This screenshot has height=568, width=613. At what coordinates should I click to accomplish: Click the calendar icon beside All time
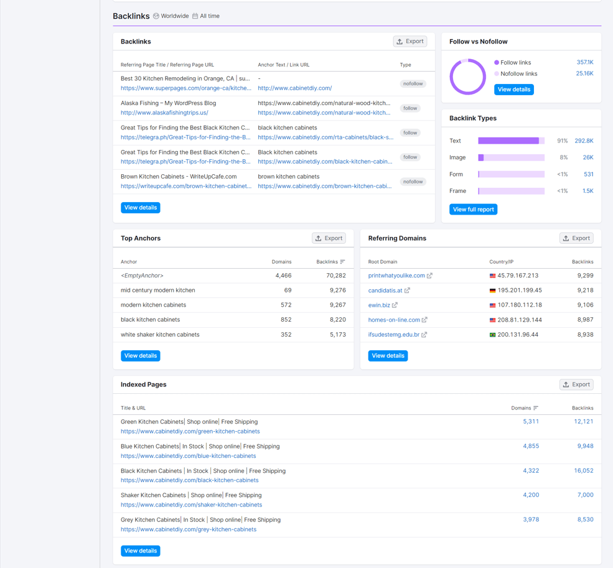[195, 16]
